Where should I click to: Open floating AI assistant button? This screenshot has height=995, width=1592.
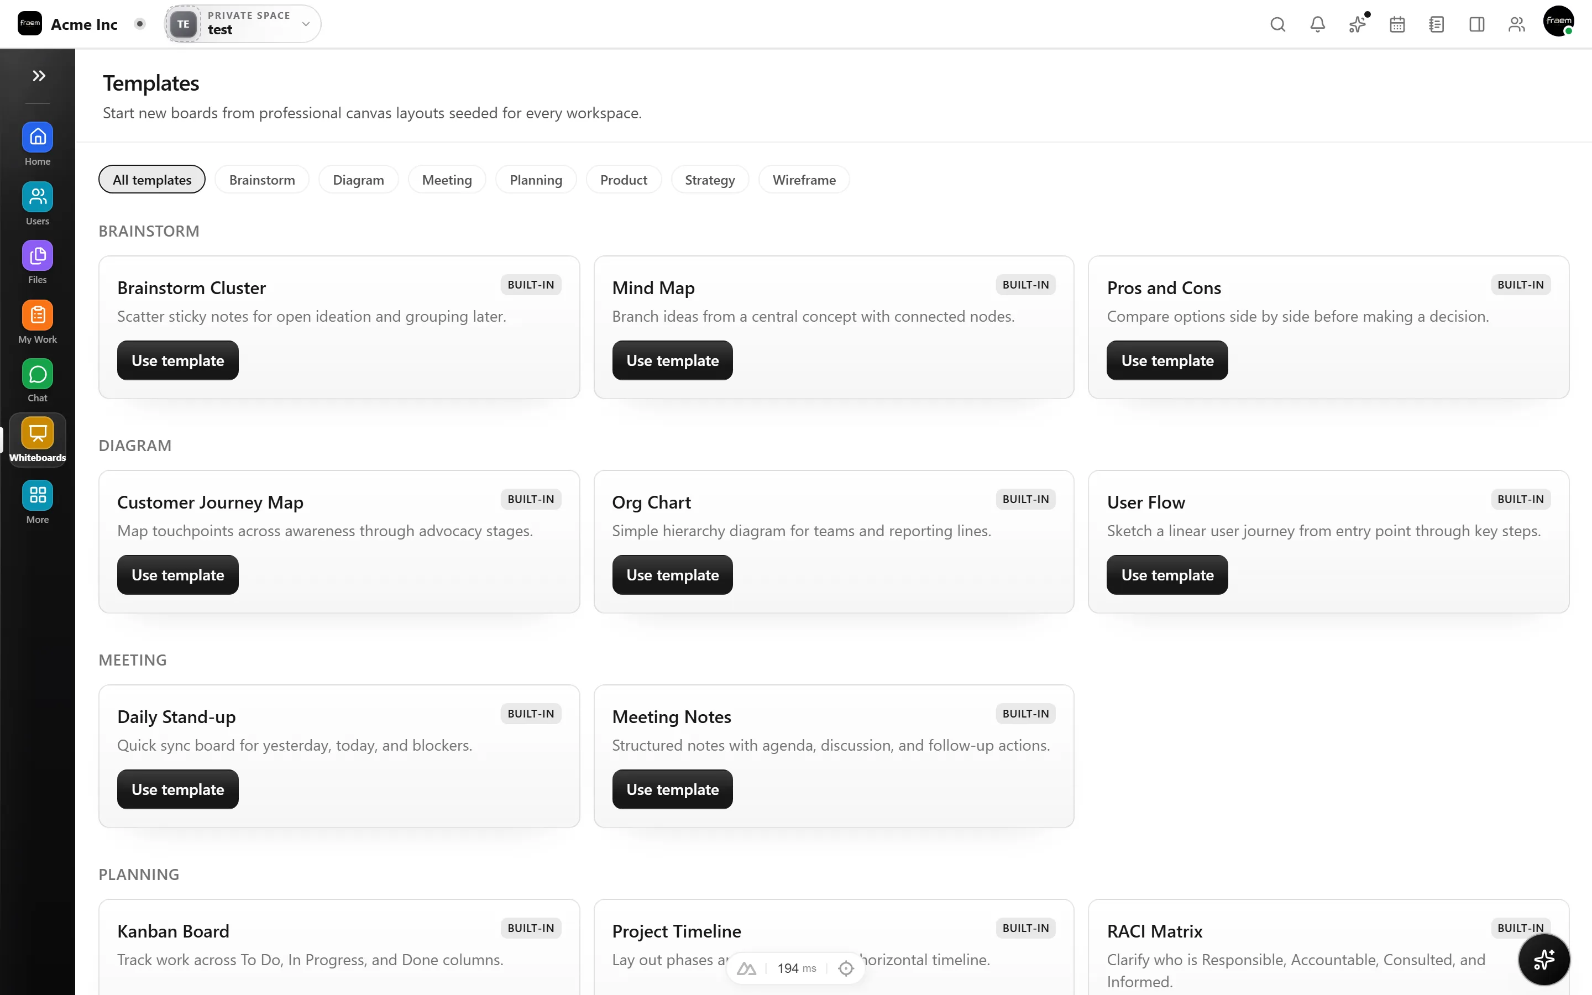(x=1543, y=960)
